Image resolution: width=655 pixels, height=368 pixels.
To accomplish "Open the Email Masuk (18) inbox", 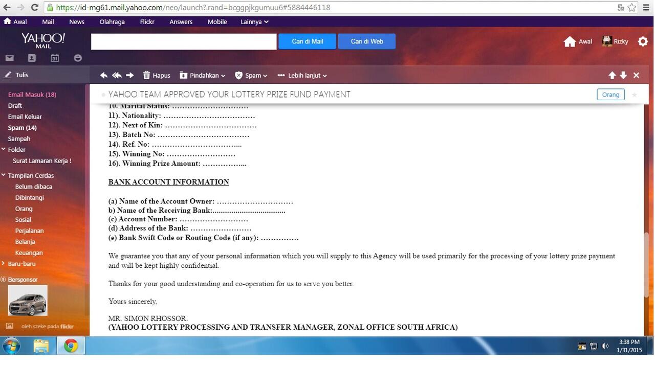I will [x=32, y=95].
